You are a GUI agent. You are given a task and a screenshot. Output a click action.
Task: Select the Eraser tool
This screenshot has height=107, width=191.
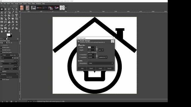click(13, 25)
